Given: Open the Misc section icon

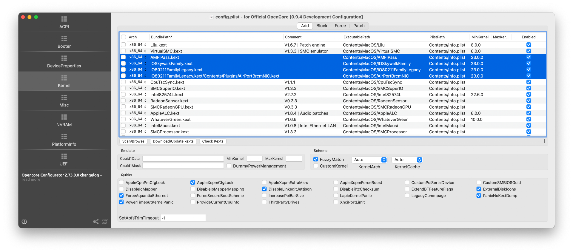Looking at the screenshot, I should pos(64,98).
